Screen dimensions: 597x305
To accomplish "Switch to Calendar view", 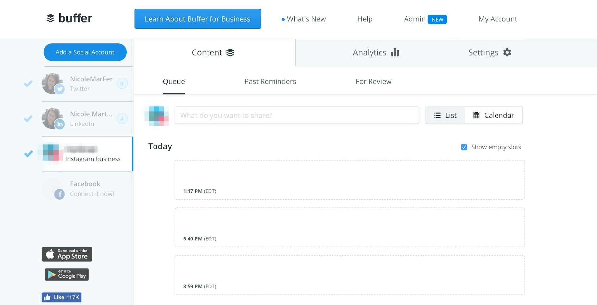I will pyautogui.click(x=494, y=115).
